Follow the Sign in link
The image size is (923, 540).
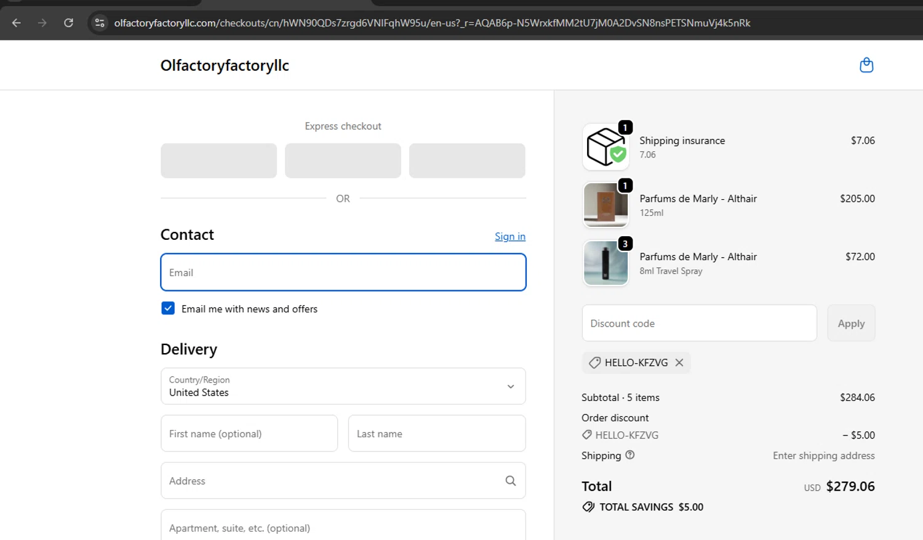(510, 236)
